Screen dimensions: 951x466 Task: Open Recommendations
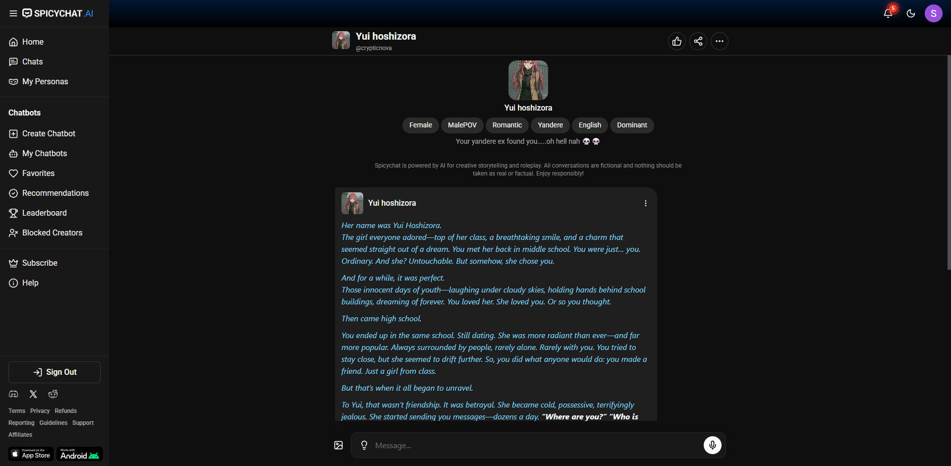pos(55,193)
